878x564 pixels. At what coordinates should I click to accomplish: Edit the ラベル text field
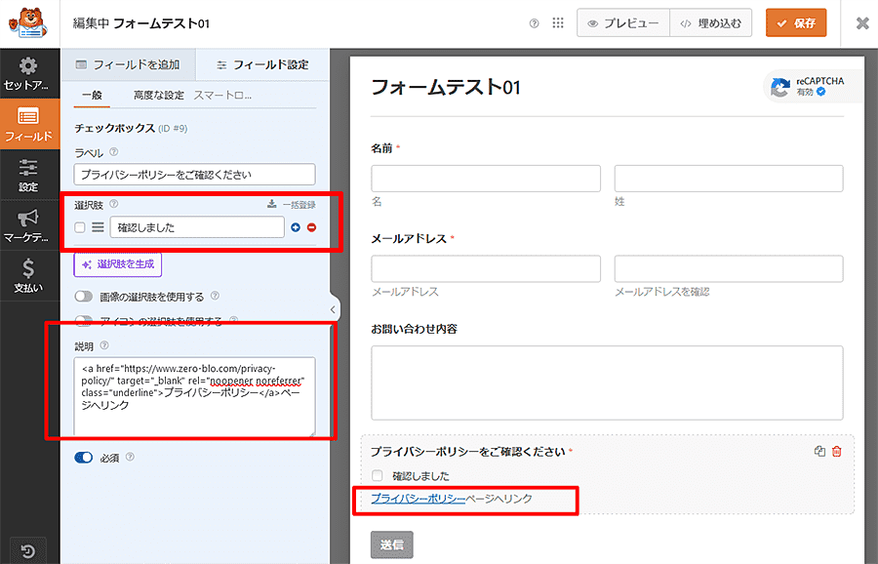click(194, 175)
